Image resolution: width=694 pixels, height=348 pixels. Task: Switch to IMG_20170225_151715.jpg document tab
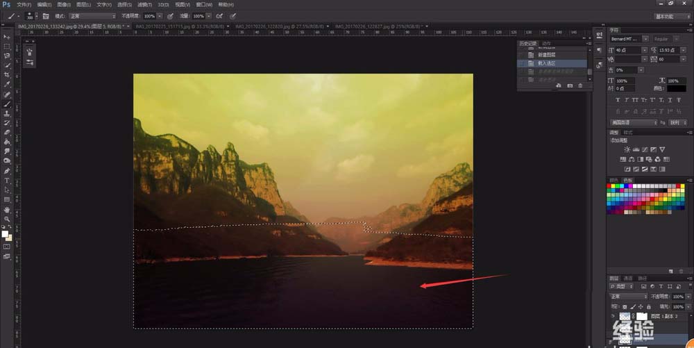tap(179, 26)
